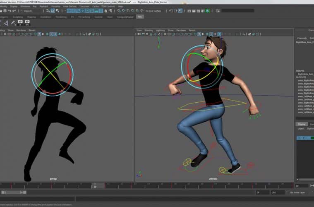Click the right viewport's camera select icon
314x207 pixels.
click(x=139, y=35)
